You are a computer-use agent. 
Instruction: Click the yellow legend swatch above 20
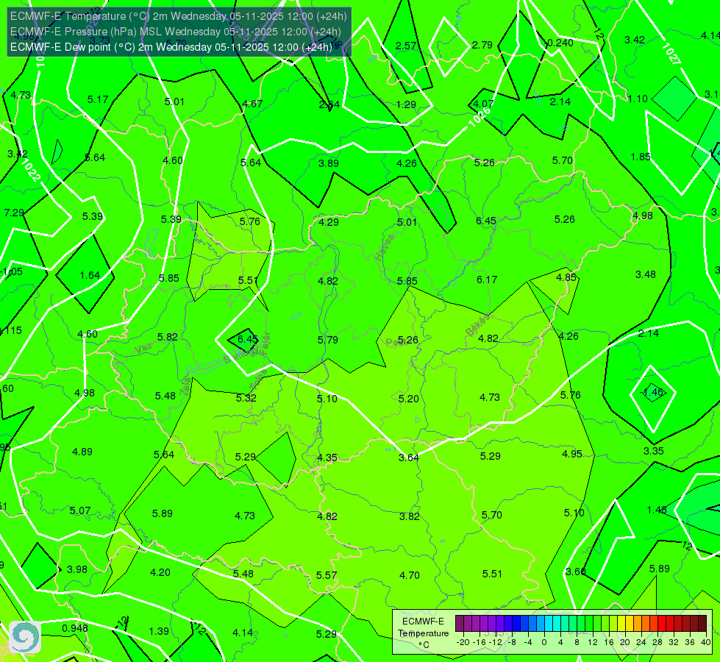click(x=621, y=624)
